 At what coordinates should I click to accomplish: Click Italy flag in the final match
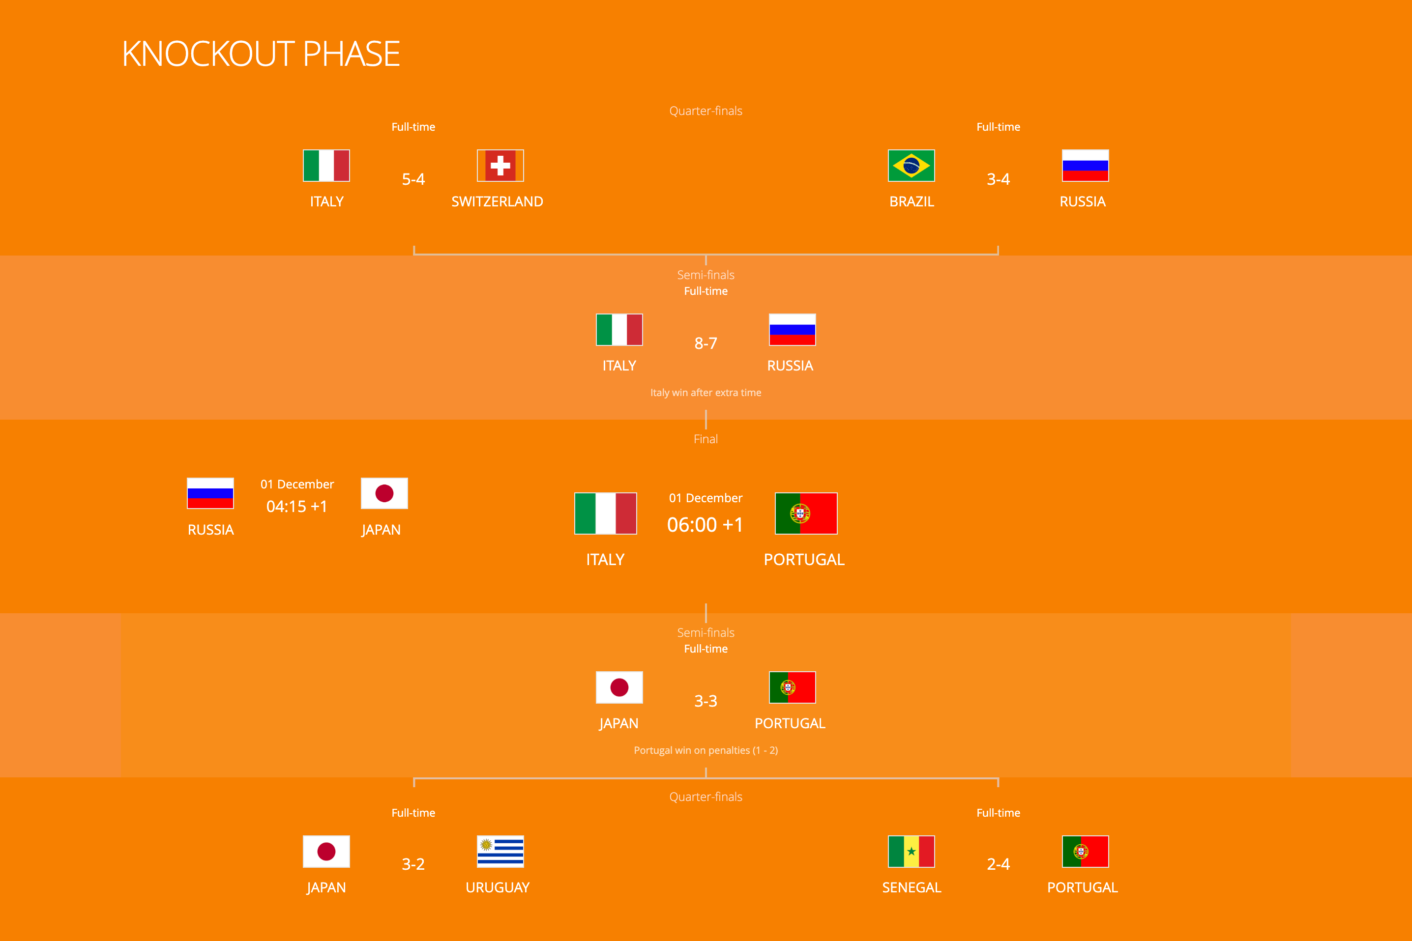(605, 513)
